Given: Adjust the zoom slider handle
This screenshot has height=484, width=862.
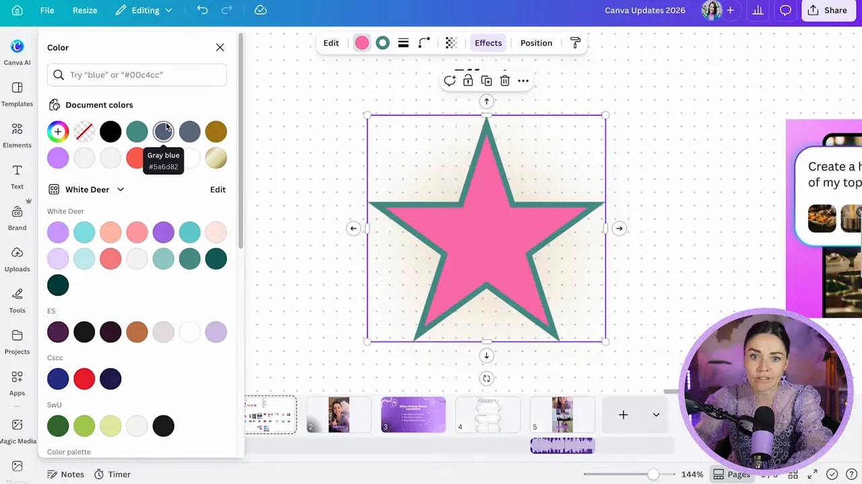Looking at the screenshot, I should [653, 474].
